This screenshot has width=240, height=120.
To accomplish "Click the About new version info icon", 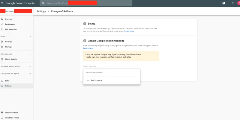I will pos(2,118).
